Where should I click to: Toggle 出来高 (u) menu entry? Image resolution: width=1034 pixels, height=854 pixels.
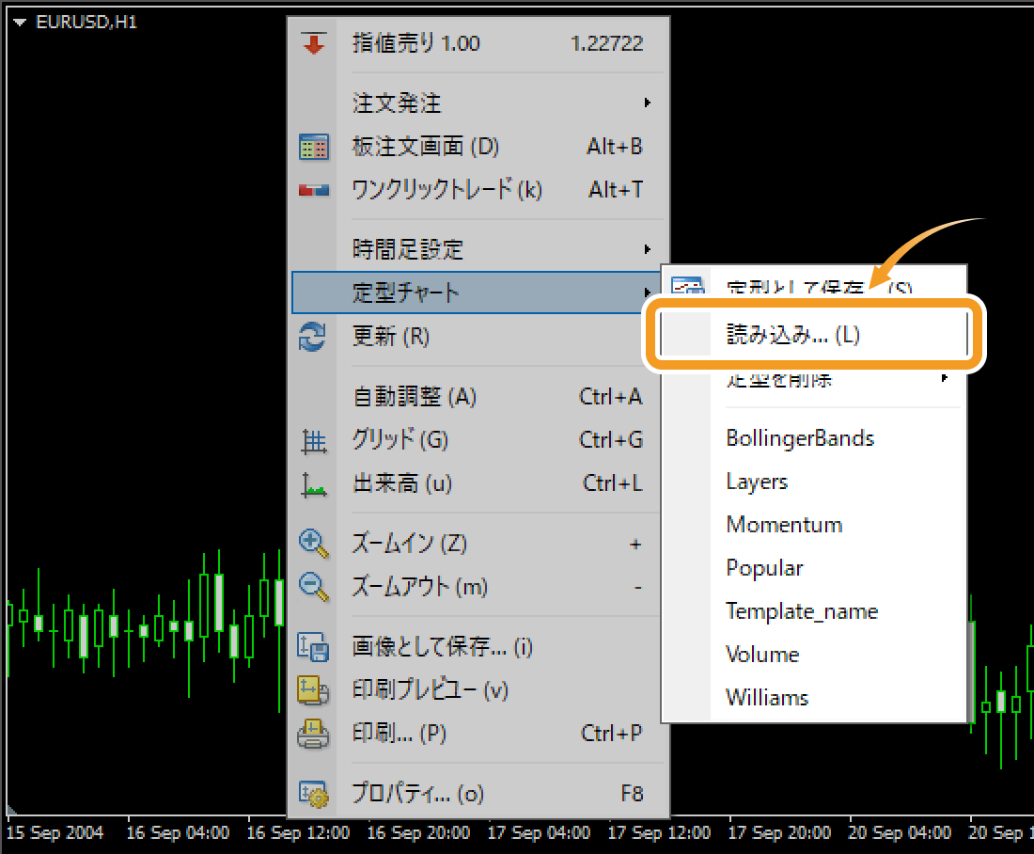(x=478, y=483)
